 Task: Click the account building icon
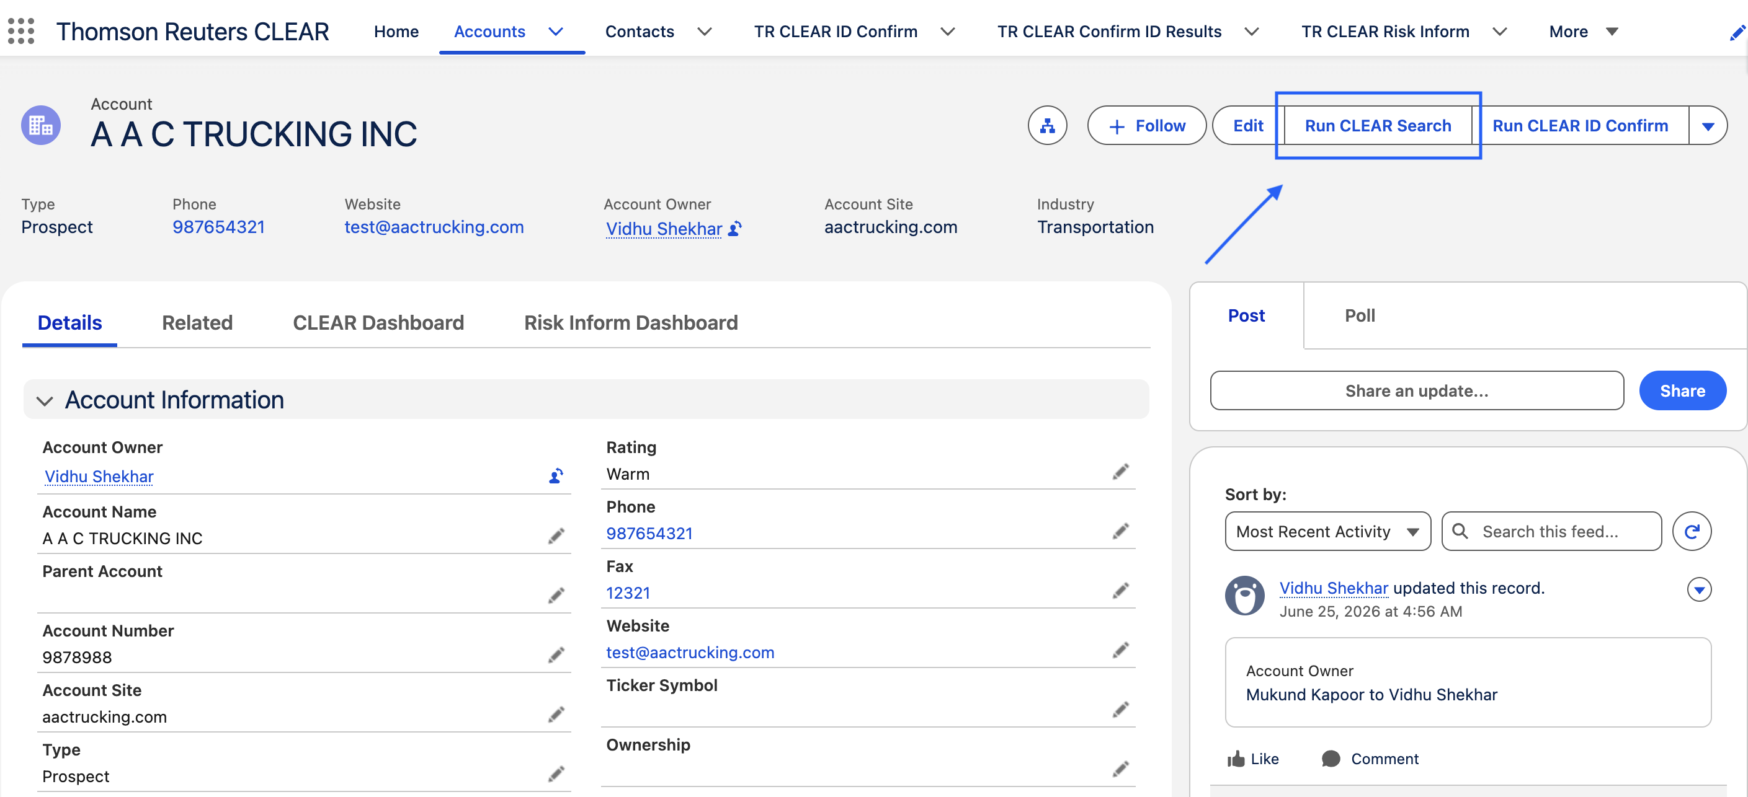(41, 125)
